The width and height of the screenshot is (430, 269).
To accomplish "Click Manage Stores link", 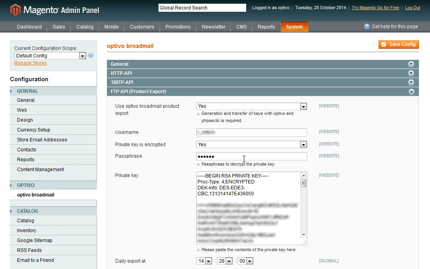I will tap(30, 63).
